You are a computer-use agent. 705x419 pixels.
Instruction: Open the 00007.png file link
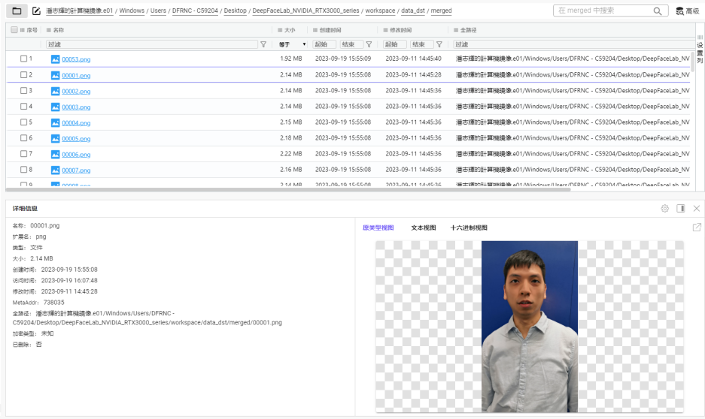point(76,170)
